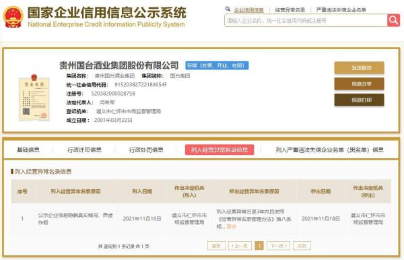Click company name 贵州国台酒业集团股份有限公司
The height and width of the screenshot is (260, 404).
[119, 65]
